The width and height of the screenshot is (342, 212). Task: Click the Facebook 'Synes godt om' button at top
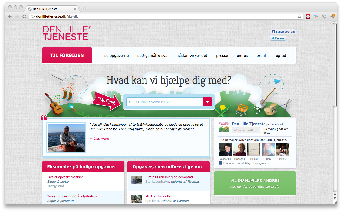click(x=283, y=32)
